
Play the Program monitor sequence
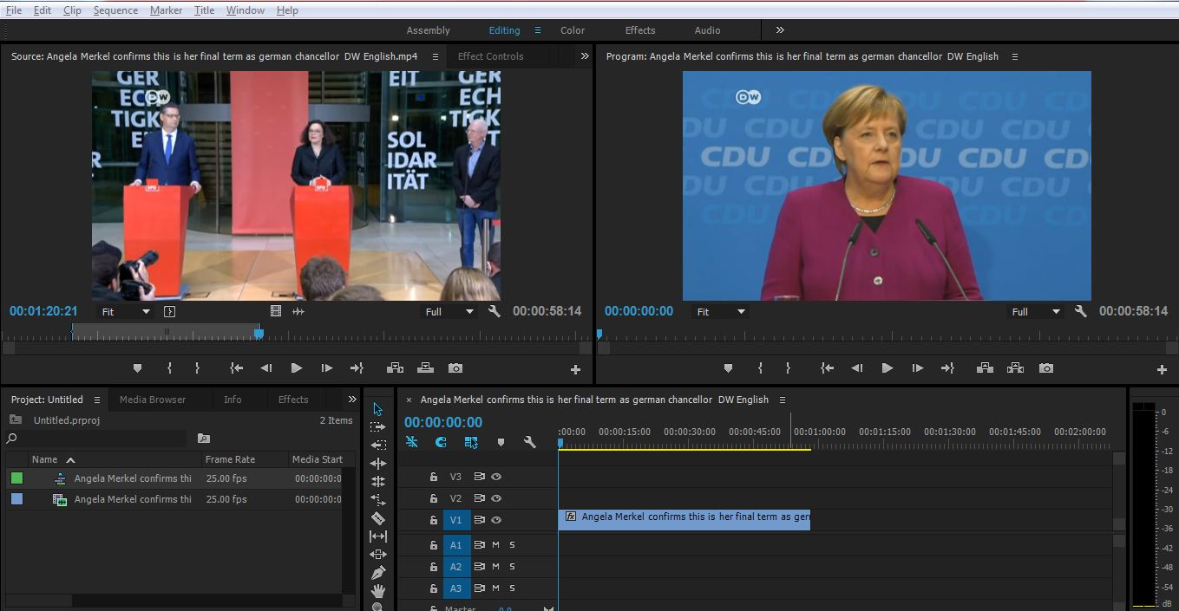coord(887,367)
